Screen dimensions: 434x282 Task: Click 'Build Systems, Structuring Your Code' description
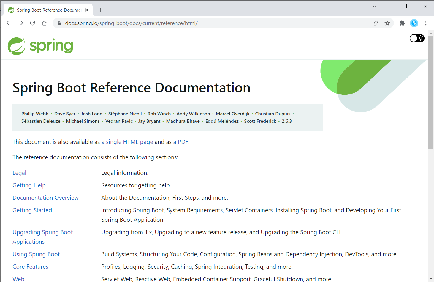click(x=249, y=254)
